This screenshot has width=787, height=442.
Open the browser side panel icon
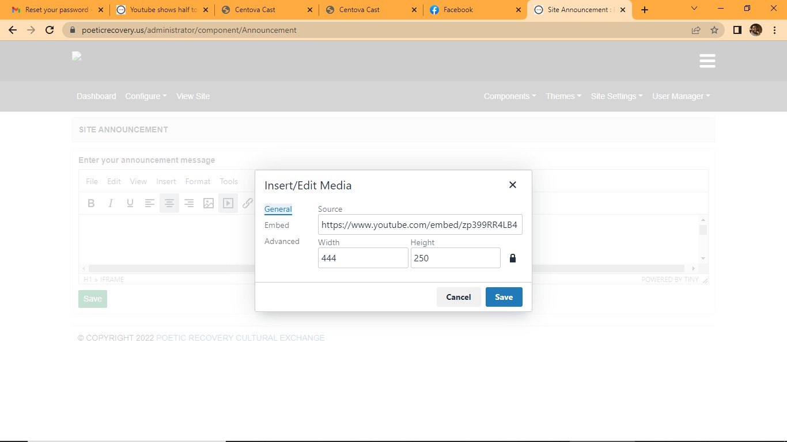tap(737, 30)
